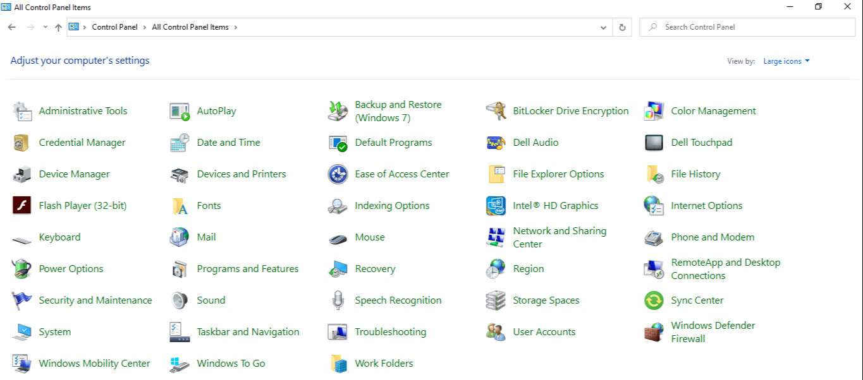Open the Dell Touchpad icon
This screenshot has height=380, width=863.
tap(654, 143)
